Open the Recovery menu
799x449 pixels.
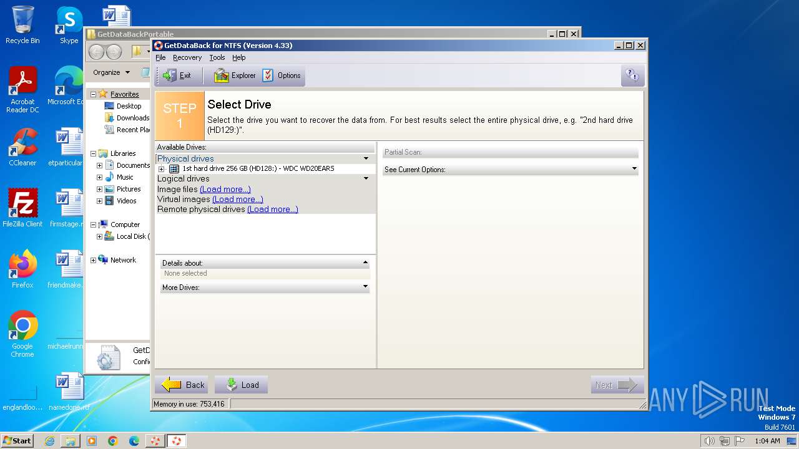[x=187, y=57]
